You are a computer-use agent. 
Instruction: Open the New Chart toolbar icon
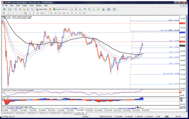(4, 9)
